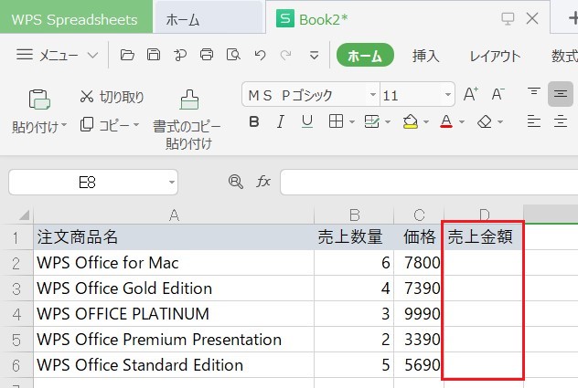Open the clear eraser dropdown arrow
The height and width of the screenshot is (388, 578).
[x=500, y=121]
